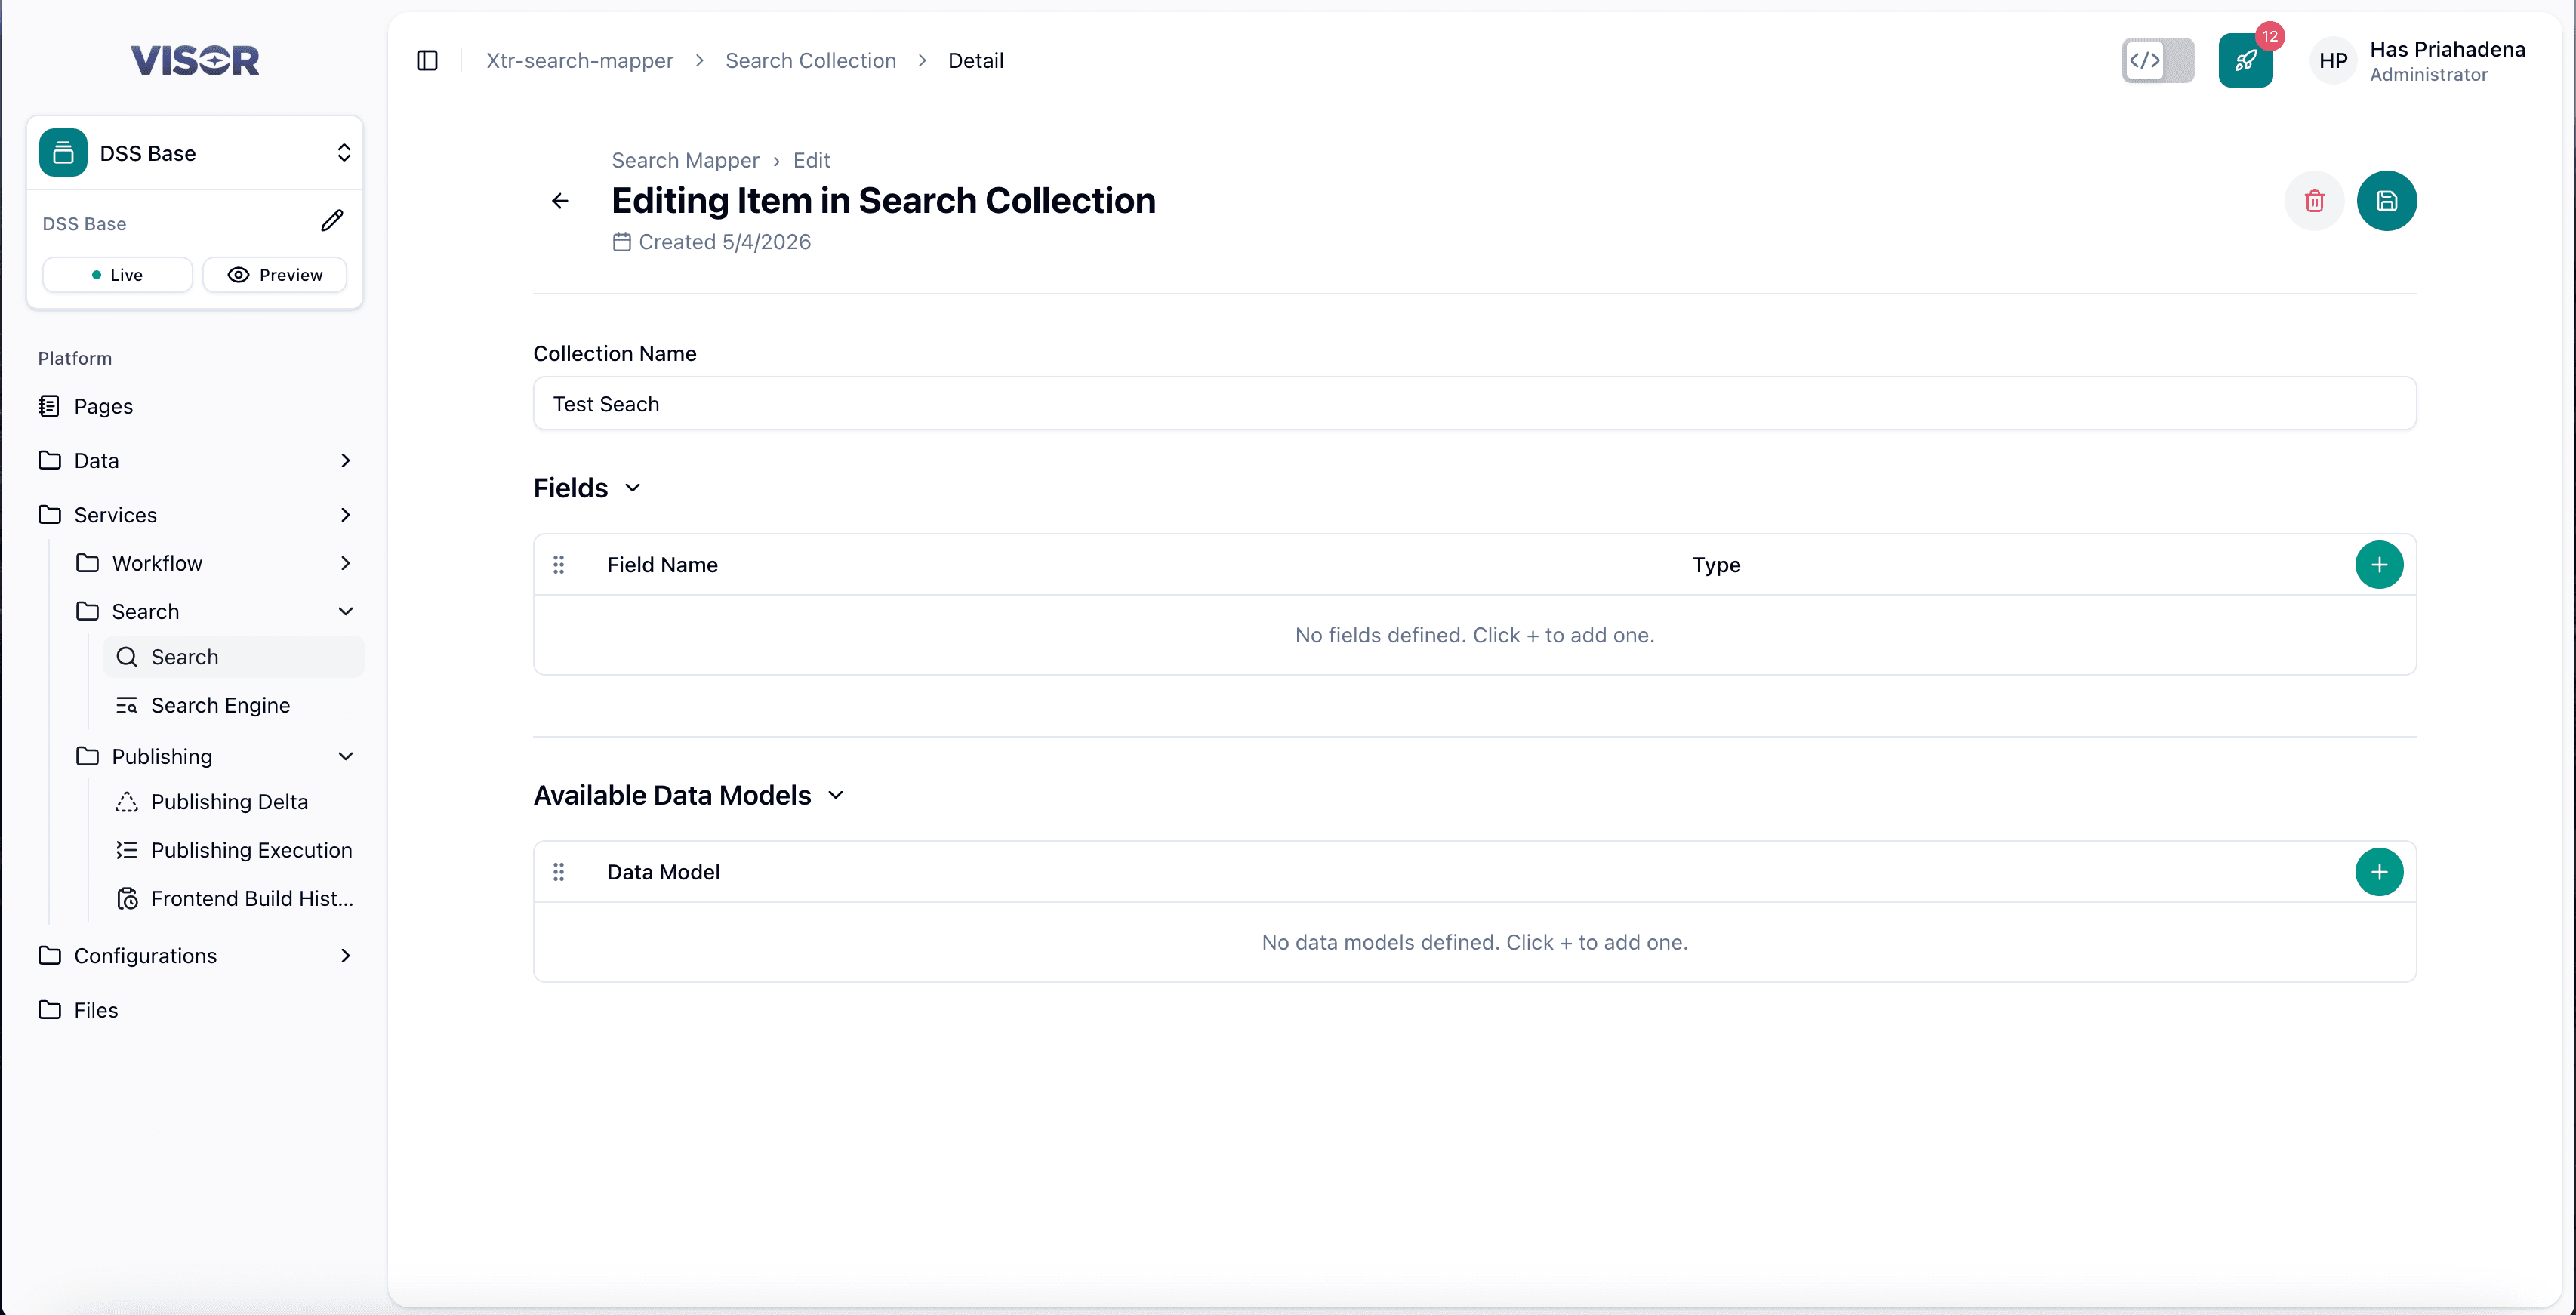
Task: Click drag handle beside Data Model
Action: coord(559,872)
